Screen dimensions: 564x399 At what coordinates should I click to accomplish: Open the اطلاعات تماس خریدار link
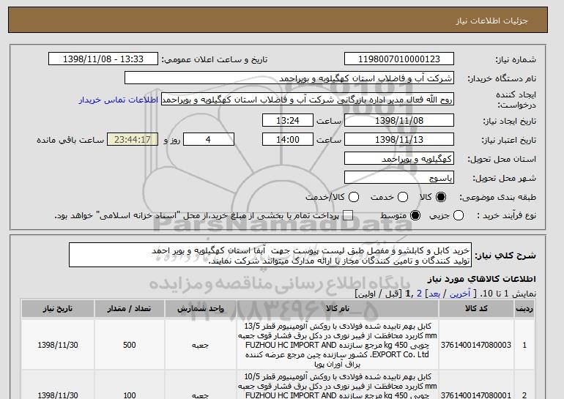click(x=119, y=100)
